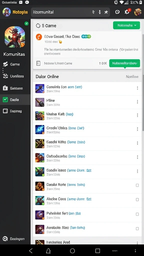Image resolution: width=144 pixels, height=256 pixels.
Task: Click the ROvar Deoed post title
Action: pos(62,36)
